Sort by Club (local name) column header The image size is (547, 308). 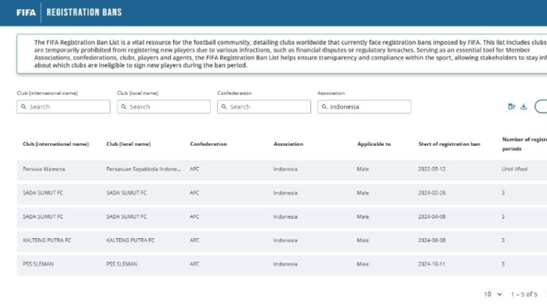coord(129,144)
